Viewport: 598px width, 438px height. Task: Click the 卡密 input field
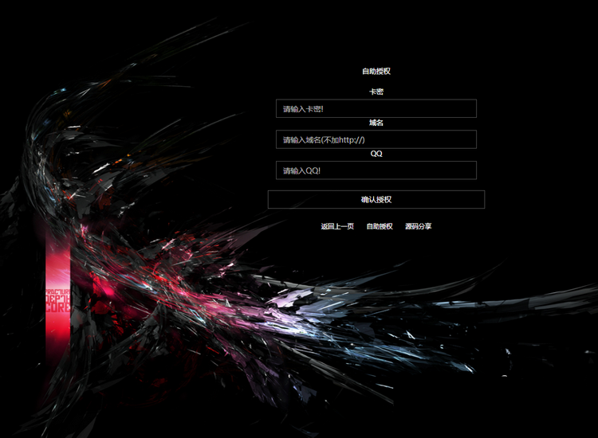[376, 108]
